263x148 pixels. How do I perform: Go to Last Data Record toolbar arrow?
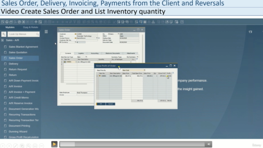click(x=67, y=22)
